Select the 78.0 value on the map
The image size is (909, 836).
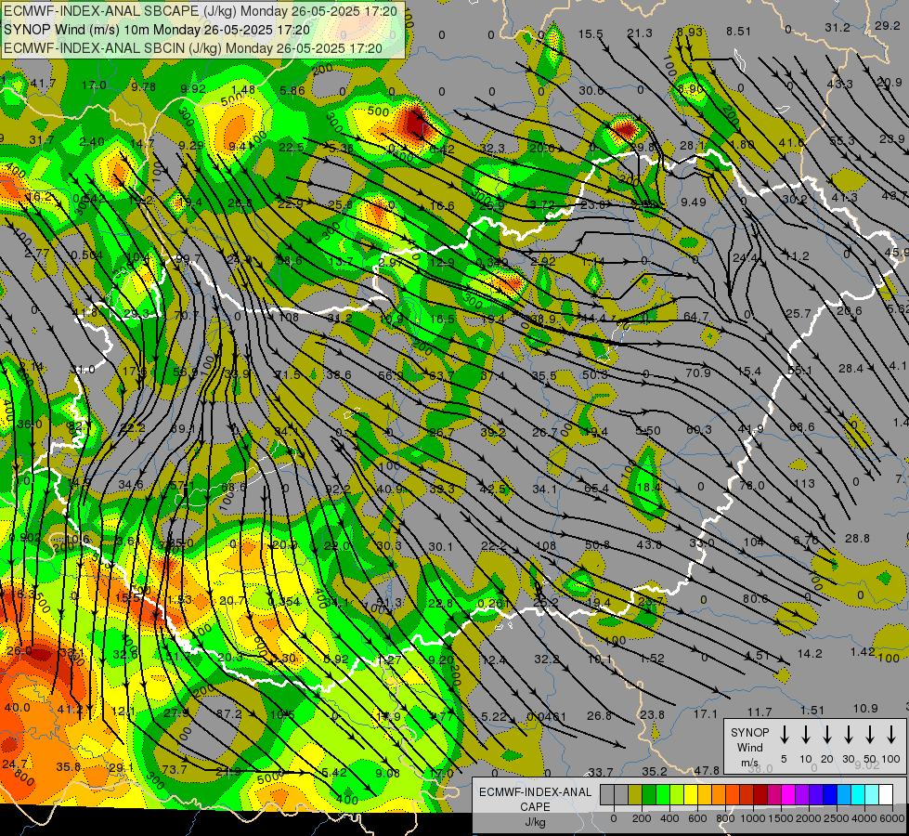click(x=752, y=485)
